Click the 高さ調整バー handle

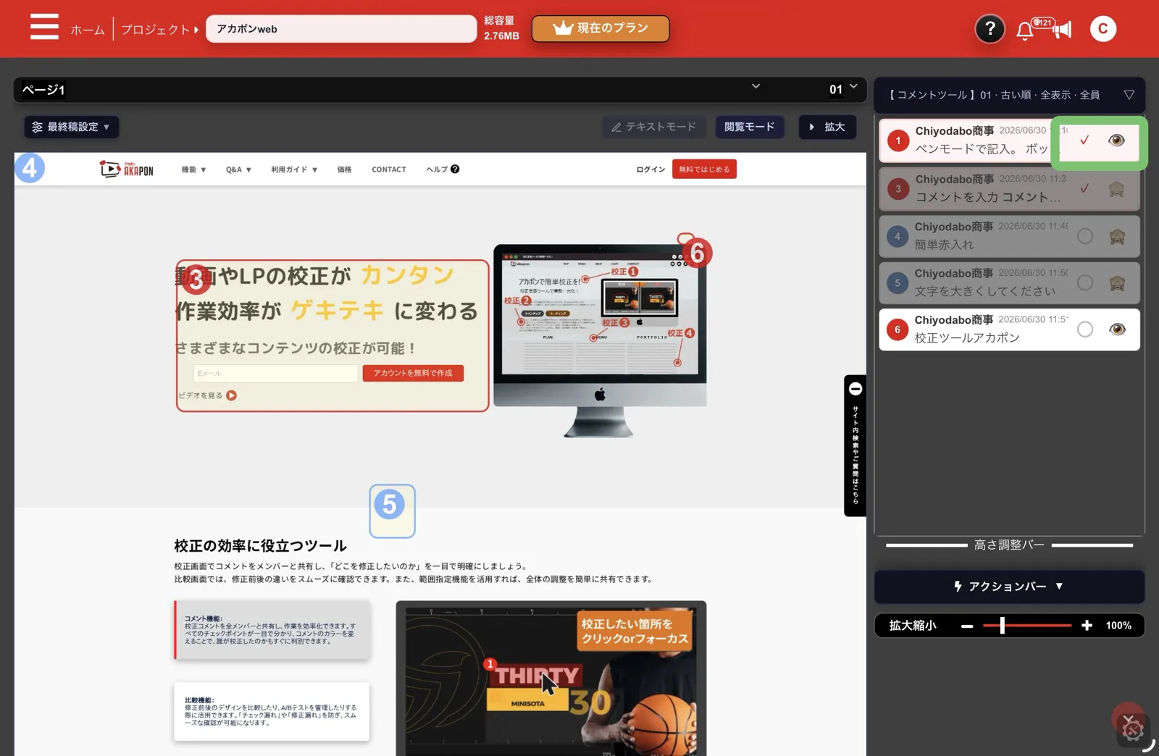pyautogui.click(x=1009, y=545)
